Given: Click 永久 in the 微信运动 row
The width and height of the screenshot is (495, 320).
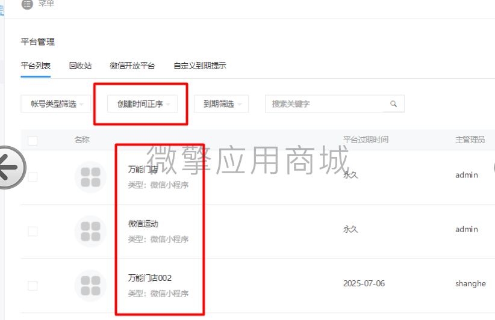Looking at the screenshot, I should (350, 229).
